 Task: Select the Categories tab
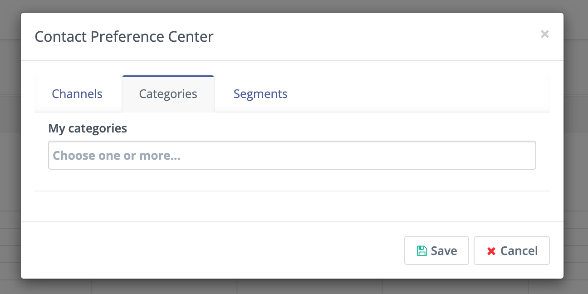tap(168, 93)
